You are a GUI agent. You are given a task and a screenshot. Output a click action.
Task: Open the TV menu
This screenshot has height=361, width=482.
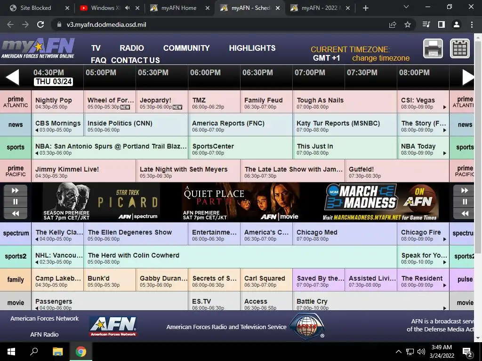coord(96,48)
